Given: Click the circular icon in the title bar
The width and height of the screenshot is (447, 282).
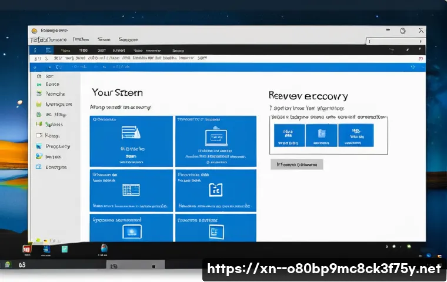Looking at the screenshot, I should (403, 31).
